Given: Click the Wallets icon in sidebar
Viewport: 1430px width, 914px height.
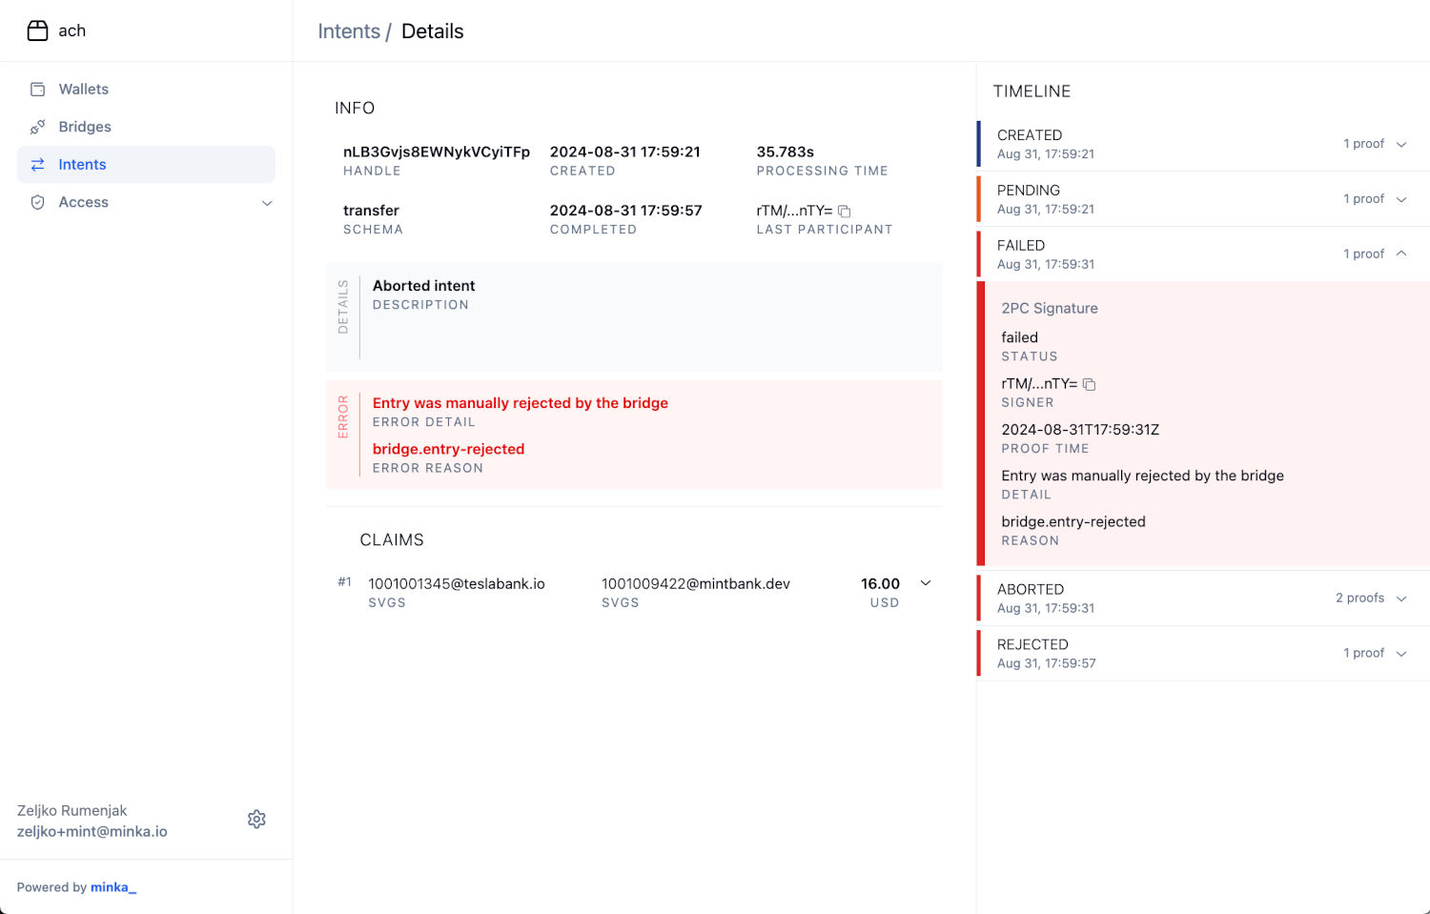Looking at the screenshot, I should click(38, 90).
